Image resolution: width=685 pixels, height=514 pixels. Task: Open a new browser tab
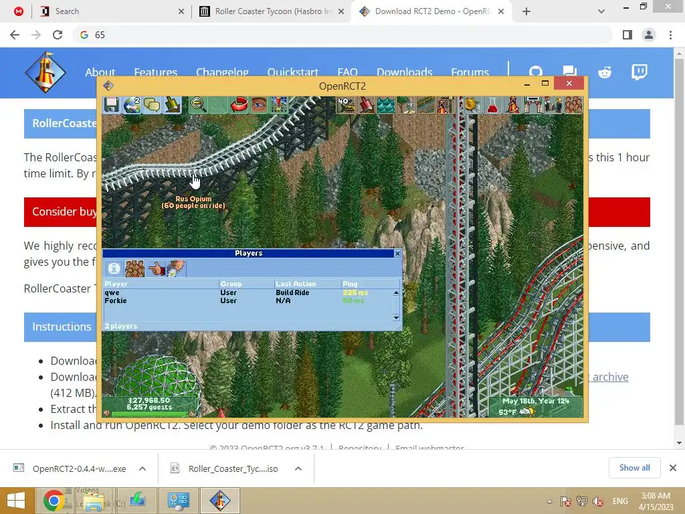click(526, 11)
